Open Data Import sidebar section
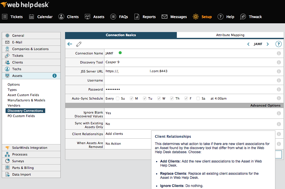The width and height of the screenshot is (285, 189). click(x=31, y=174)
